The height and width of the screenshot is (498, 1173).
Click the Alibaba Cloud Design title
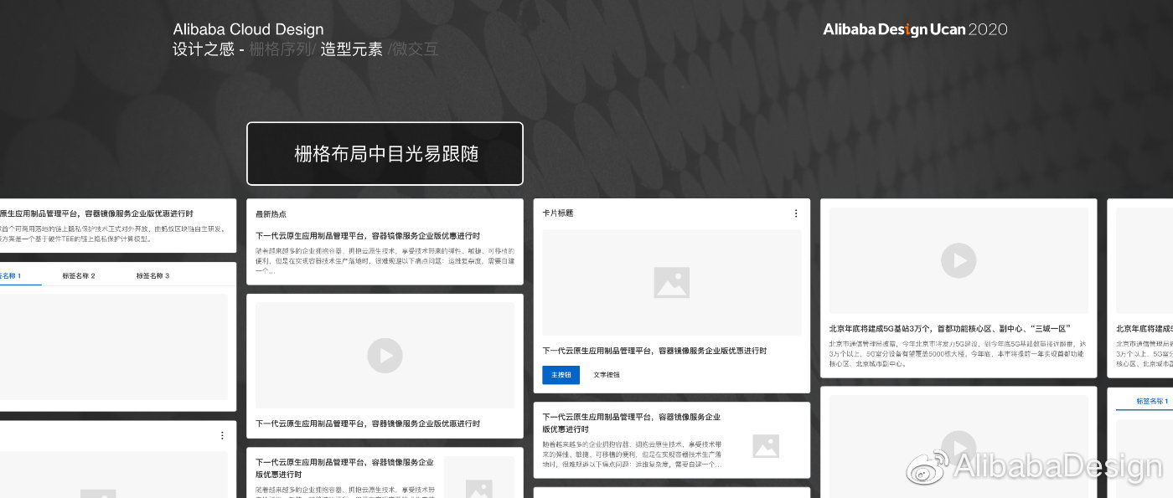click(248, 29)
